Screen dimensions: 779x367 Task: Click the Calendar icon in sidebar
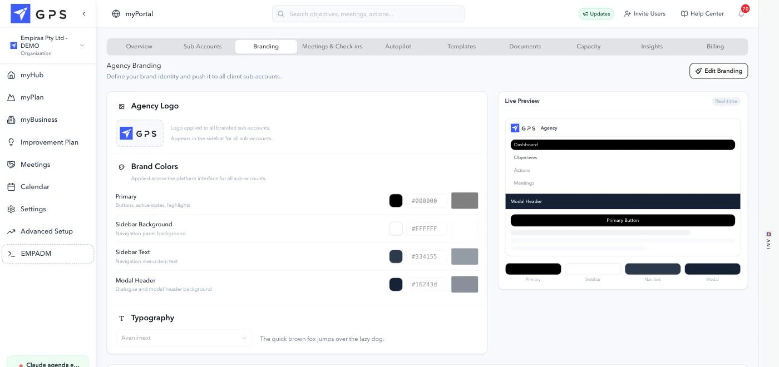[x=11, y=187]
